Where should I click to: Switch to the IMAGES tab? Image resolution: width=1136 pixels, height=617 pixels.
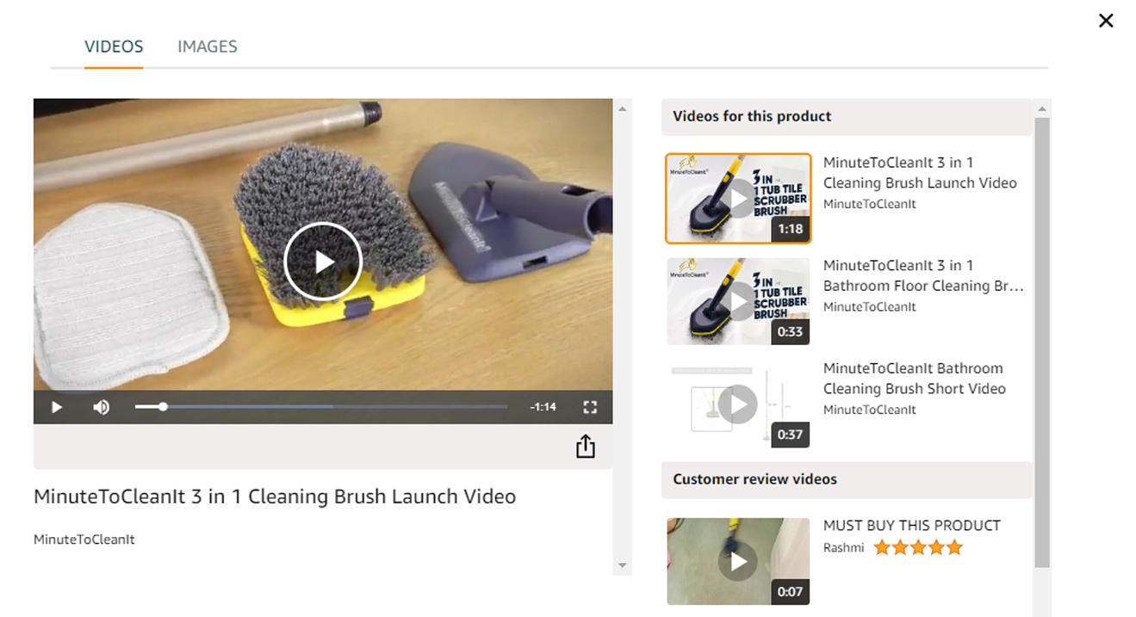coord(208,46)
